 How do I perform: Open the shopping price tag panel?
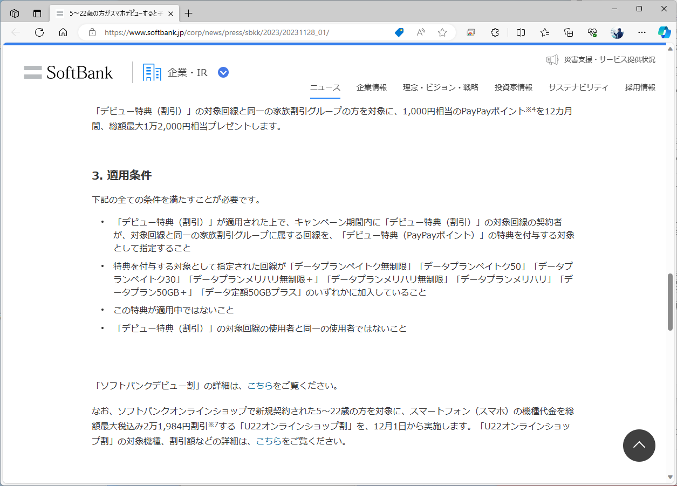[x=399, y=32]
